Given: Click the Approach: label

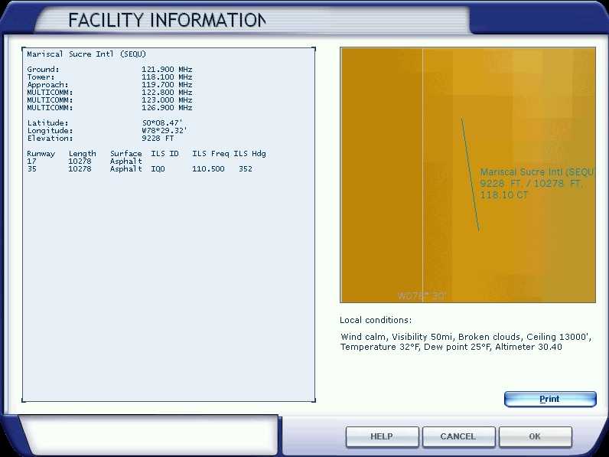Looking at the screenshot, I should 47,85.
